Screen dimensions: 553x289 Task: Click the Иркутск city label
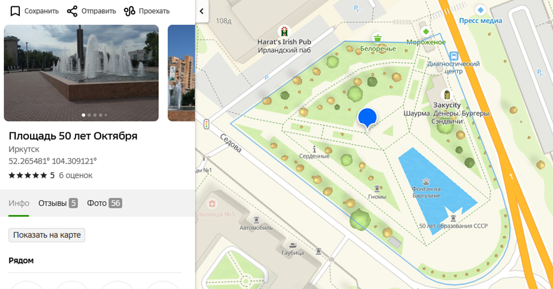point(24,149)
